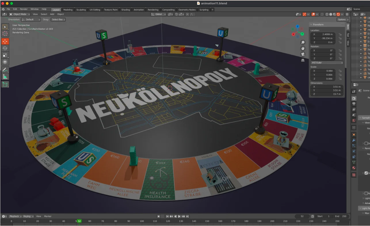Toggle show overlays button
370x226 pixels.
(x=313, y=14)
